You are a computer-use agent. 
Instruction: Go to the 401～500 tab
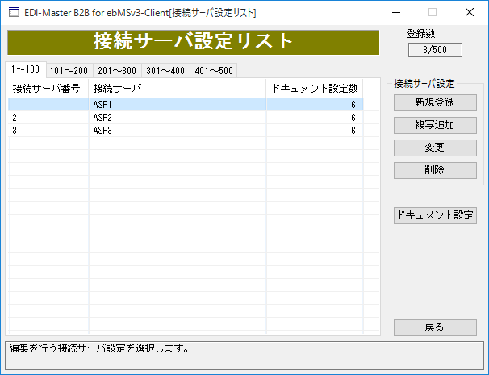(x=214, y=70)
